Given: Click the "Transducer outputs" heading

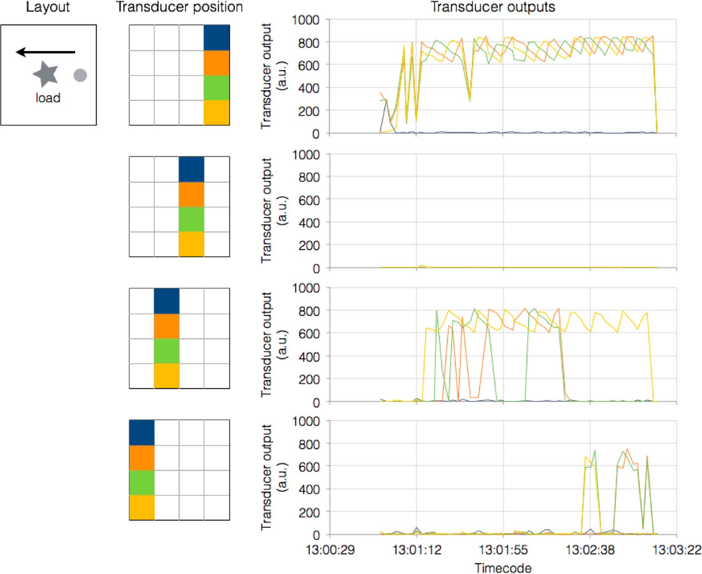Looking at the screenshot, I should 493,7.
